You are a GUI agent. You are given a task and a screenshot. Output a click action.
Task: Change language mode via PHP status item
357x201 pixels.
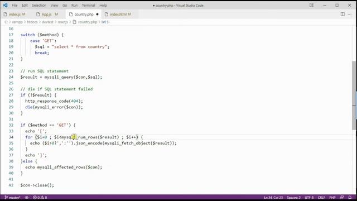(x=332, y=197)
